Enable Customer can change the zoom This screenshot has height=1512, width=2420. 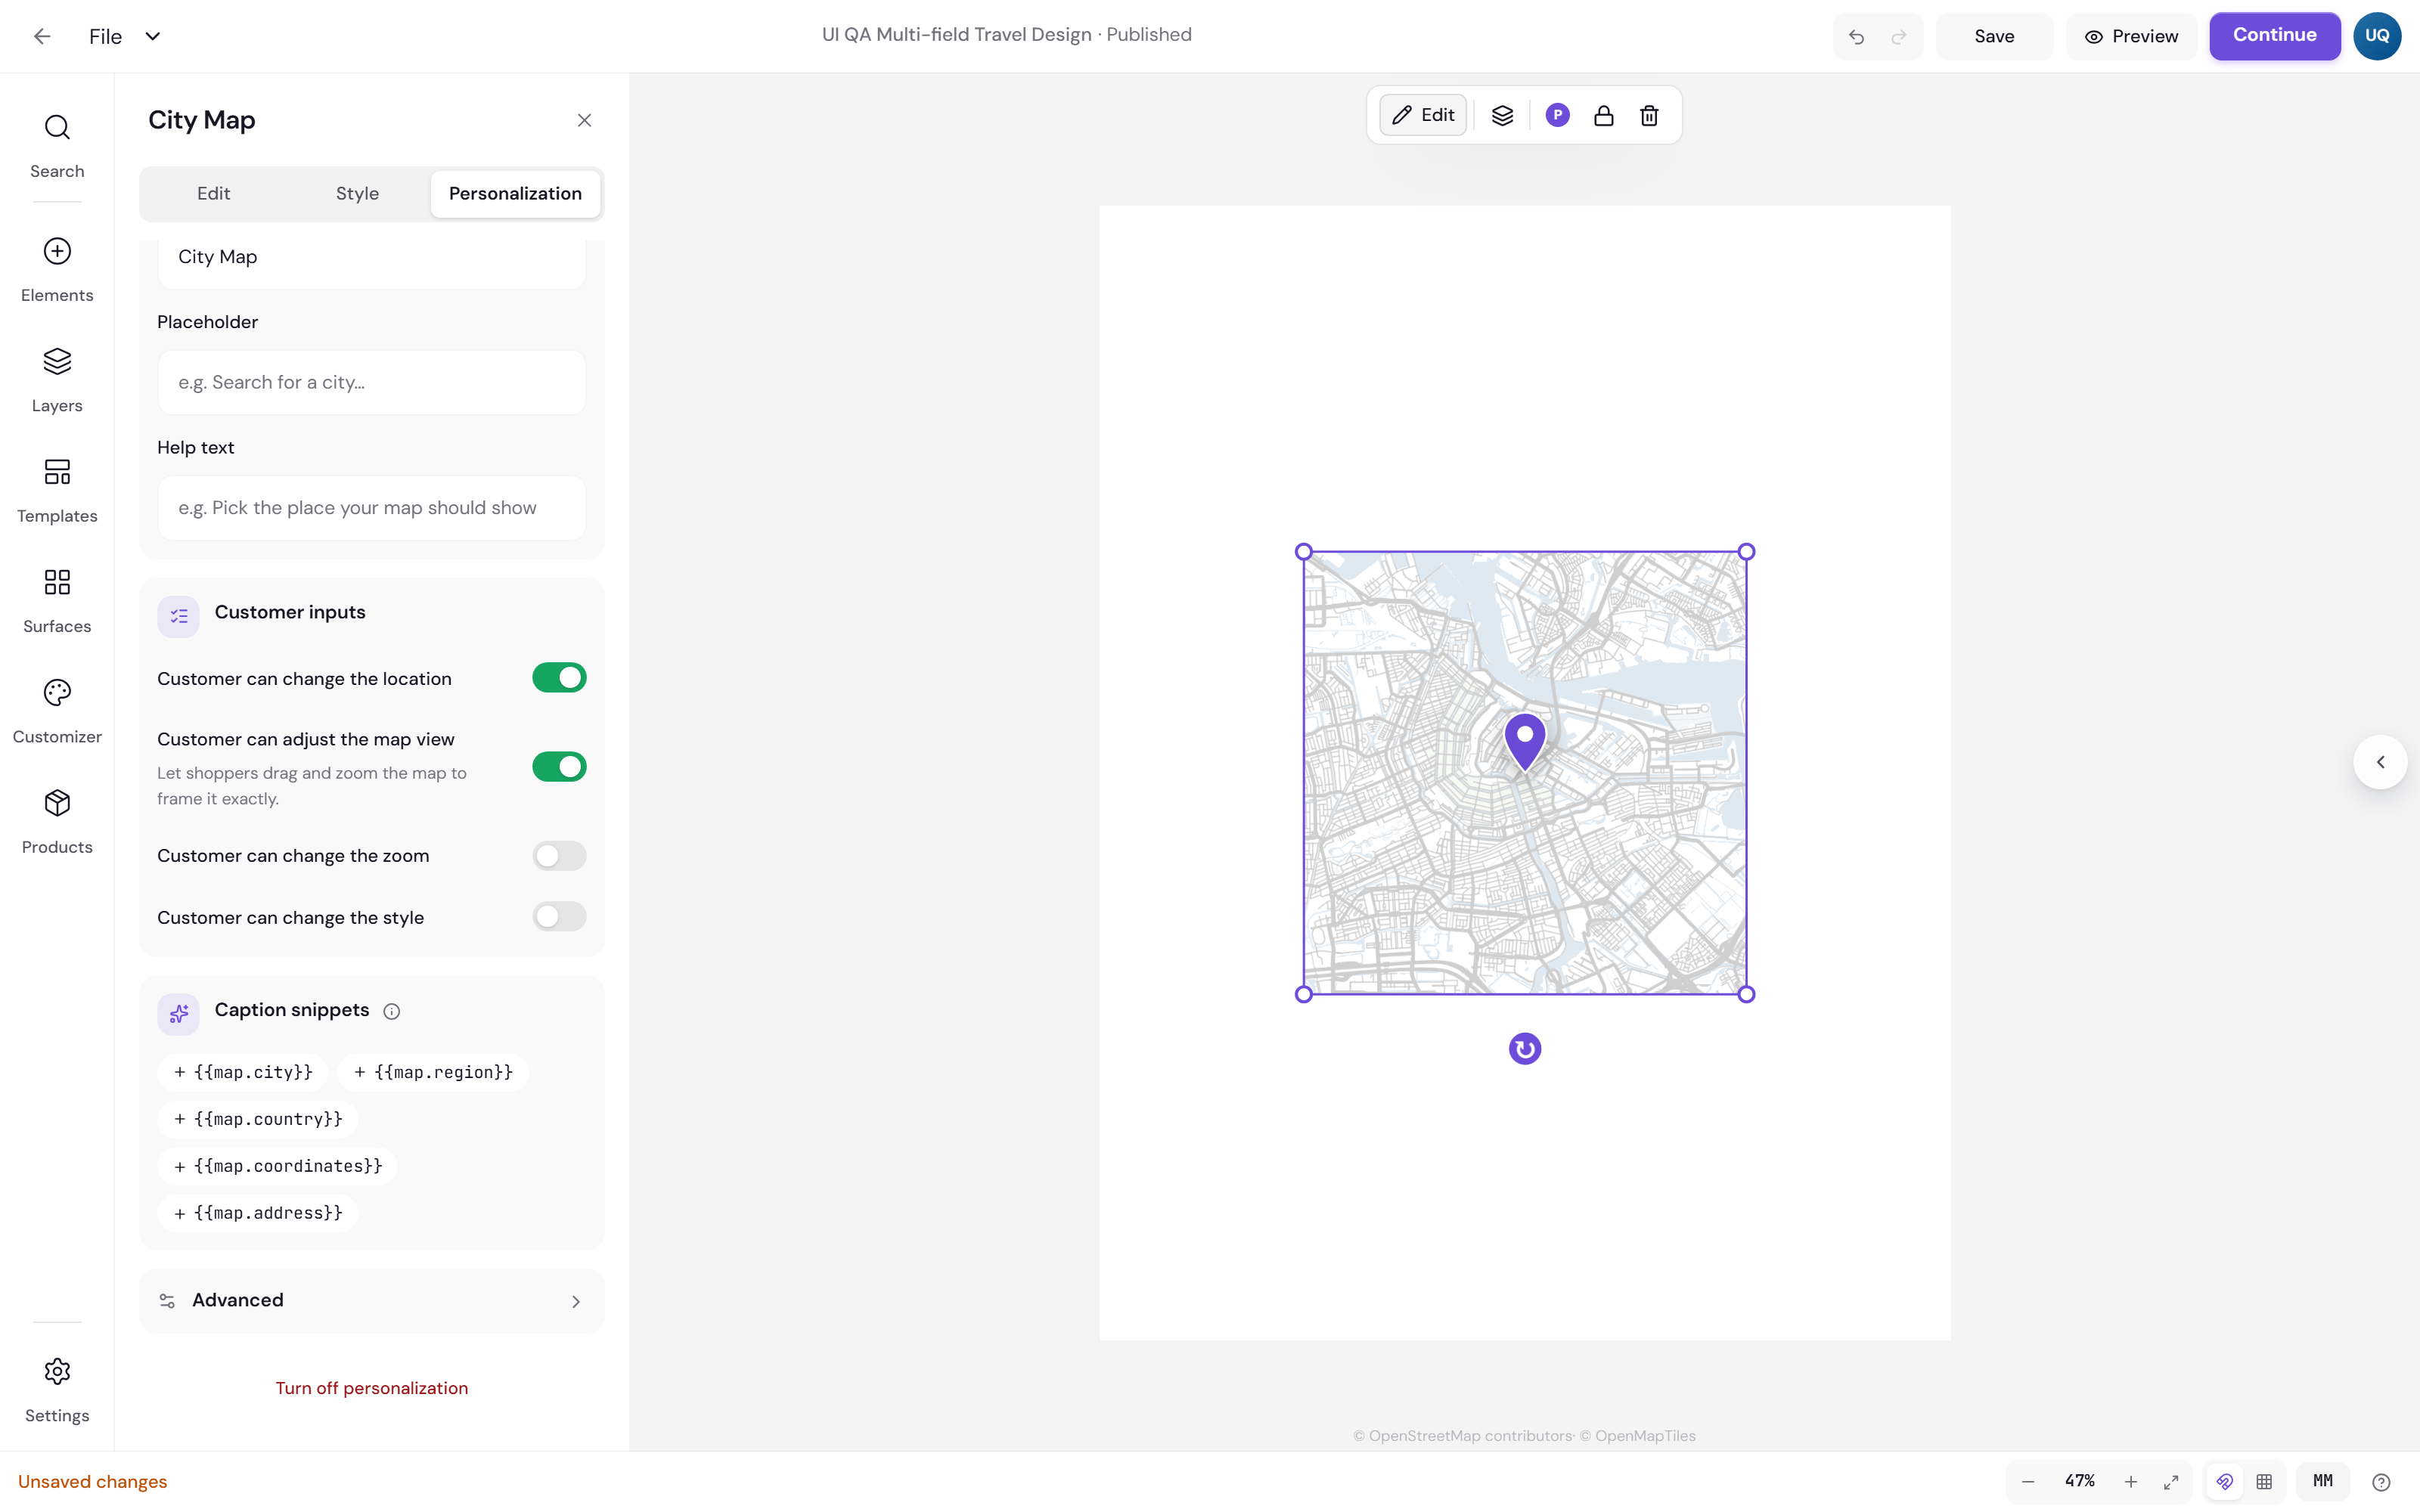pos(559,856)
